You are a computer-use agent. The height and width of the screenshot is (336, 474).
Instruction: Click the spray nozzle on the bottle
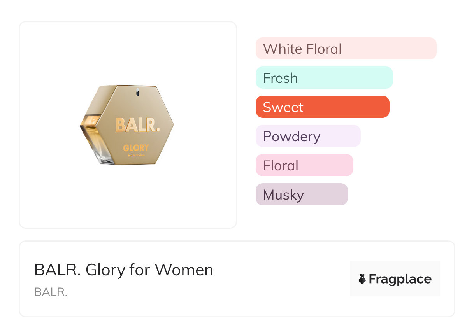[x=137, y=92]
